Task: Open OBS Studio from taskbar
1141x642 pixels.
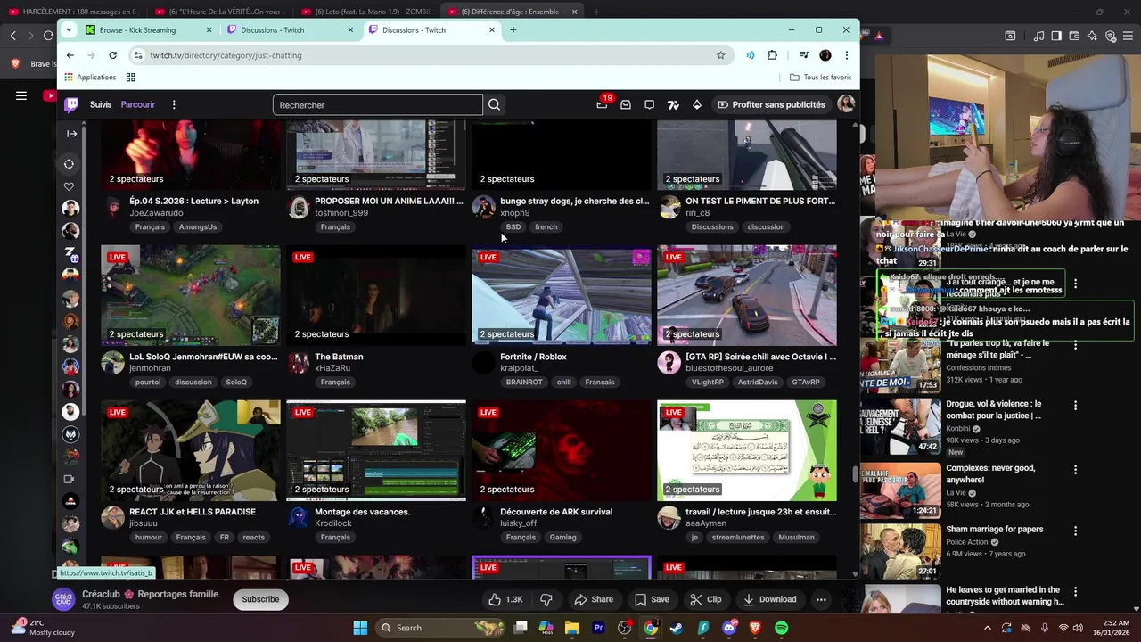Action: click(624, 628)
